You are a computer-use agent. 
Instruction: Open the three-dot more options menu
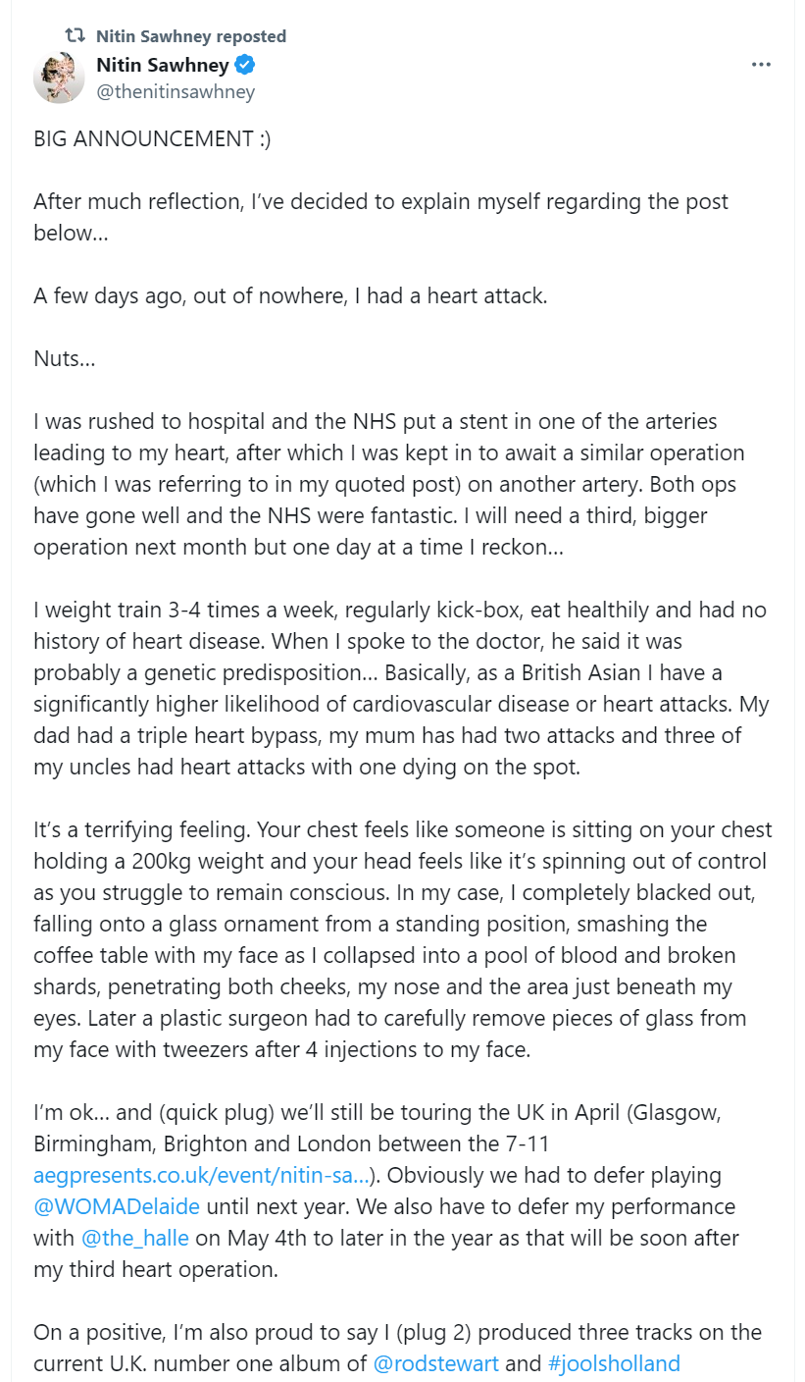click(x=761, y=65)
